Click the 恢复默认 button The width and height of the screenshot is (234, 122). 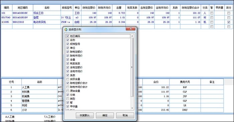(x=85, y=115)
